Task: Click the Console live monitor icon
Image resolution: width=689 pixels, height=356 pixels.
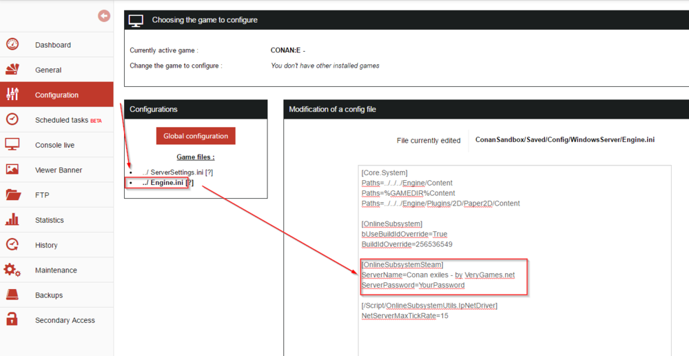Action: [x=12, y=145]
